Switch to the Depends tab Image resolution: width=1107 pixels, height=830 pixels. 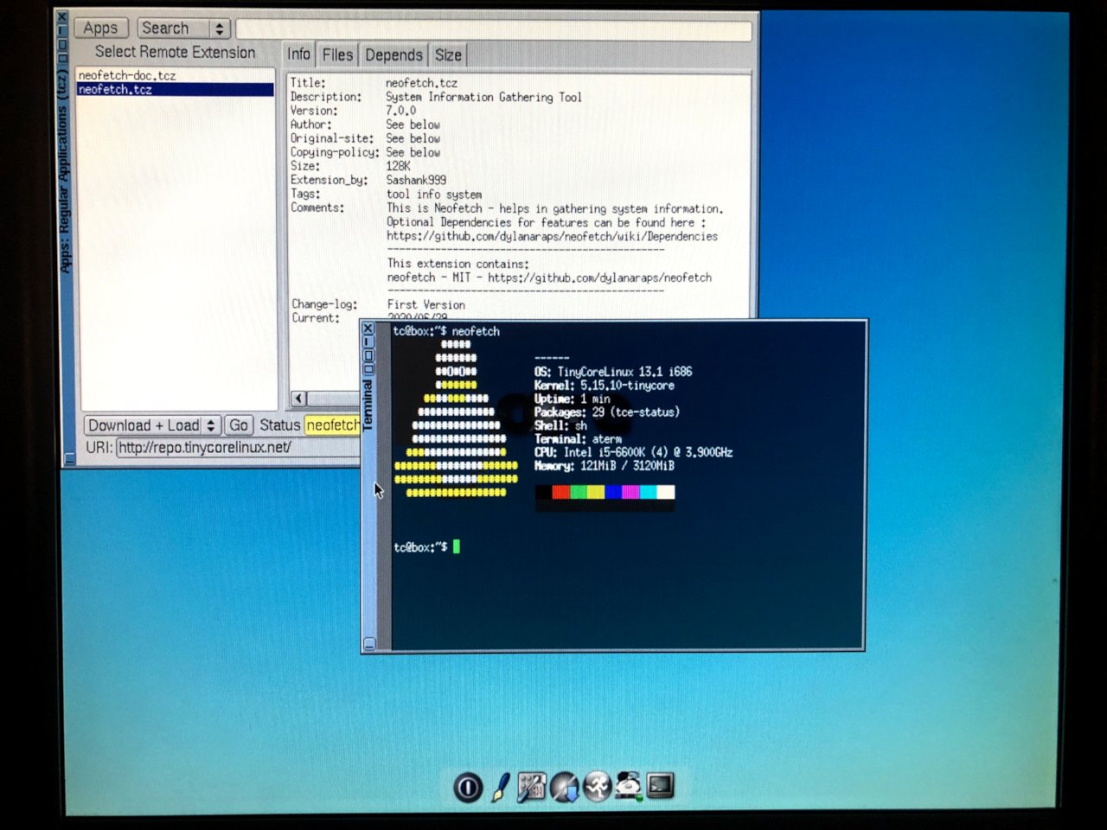(x=394, y=54)
